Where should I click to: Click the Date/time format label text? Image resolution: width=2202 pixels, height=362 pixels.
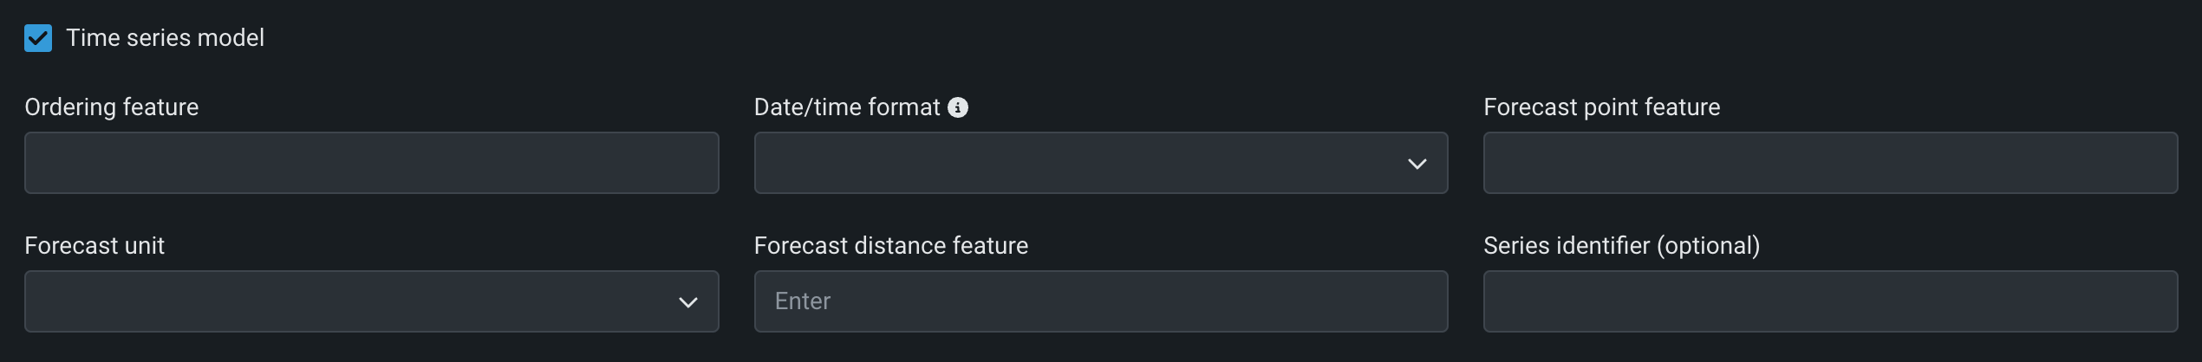(x=846, y=107)
